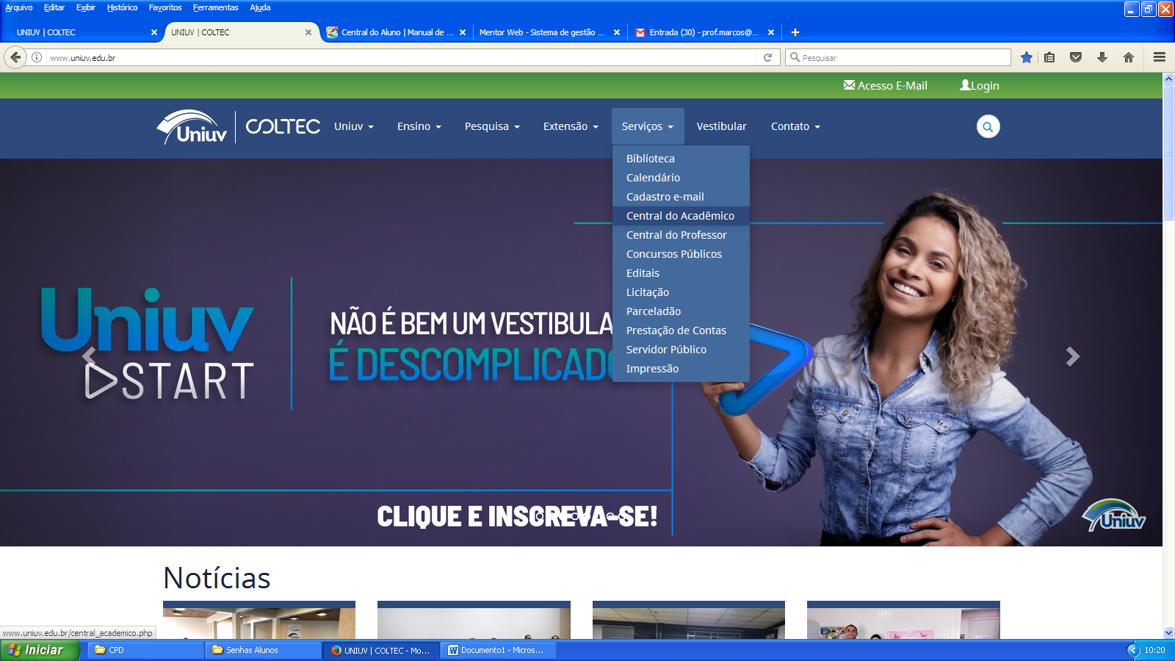1175x661 pixels.
Task: Advance carousel with next arrow
Action: (x=1072, y=357)
